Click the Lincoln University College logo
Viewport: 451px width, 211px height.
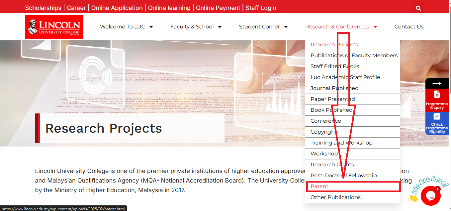point(54,27)
